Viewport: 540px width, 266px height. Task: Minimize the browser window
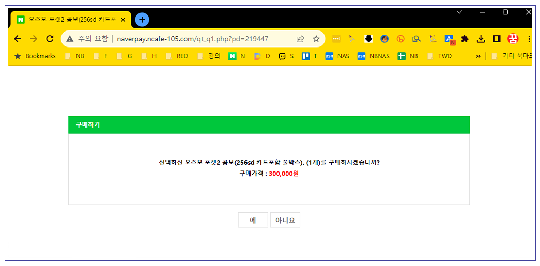[482, 12]
